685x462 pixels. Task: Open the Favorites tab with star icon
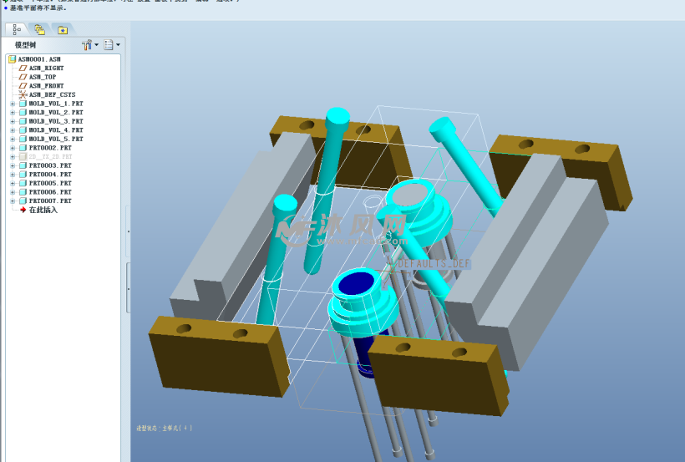(62, 29)
